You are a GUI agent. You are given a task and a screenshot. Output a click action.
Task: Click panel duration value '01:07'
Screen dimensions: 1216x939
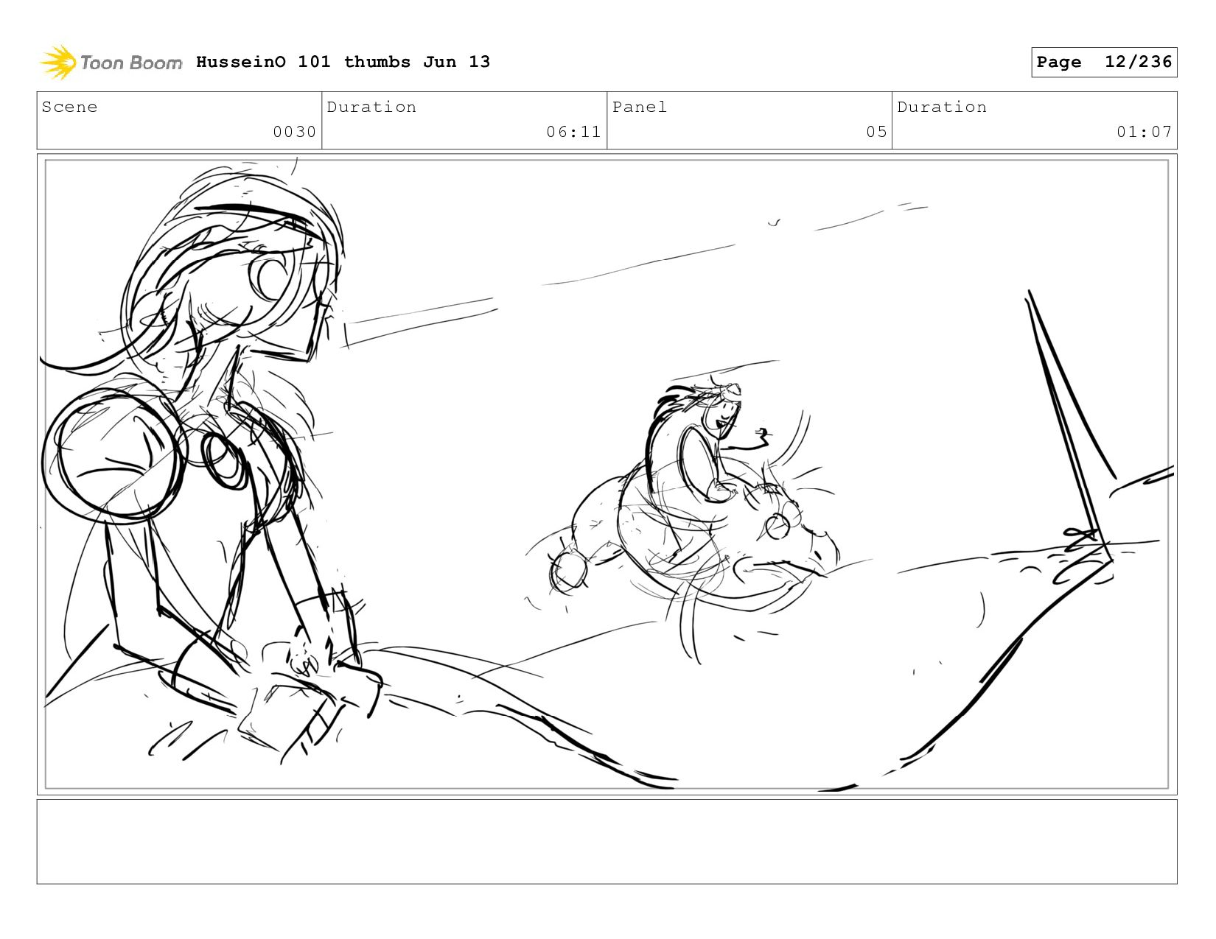click(x=1144, y=132)
